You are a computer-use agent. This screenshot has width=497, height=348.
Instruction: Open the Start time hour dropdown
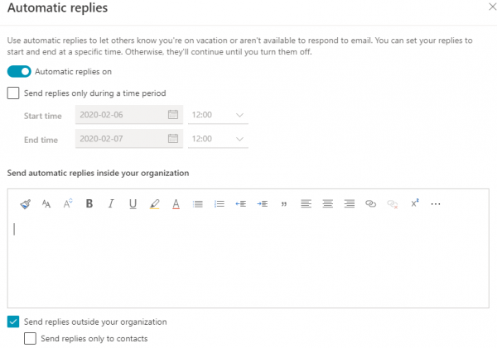click(218, 115)
